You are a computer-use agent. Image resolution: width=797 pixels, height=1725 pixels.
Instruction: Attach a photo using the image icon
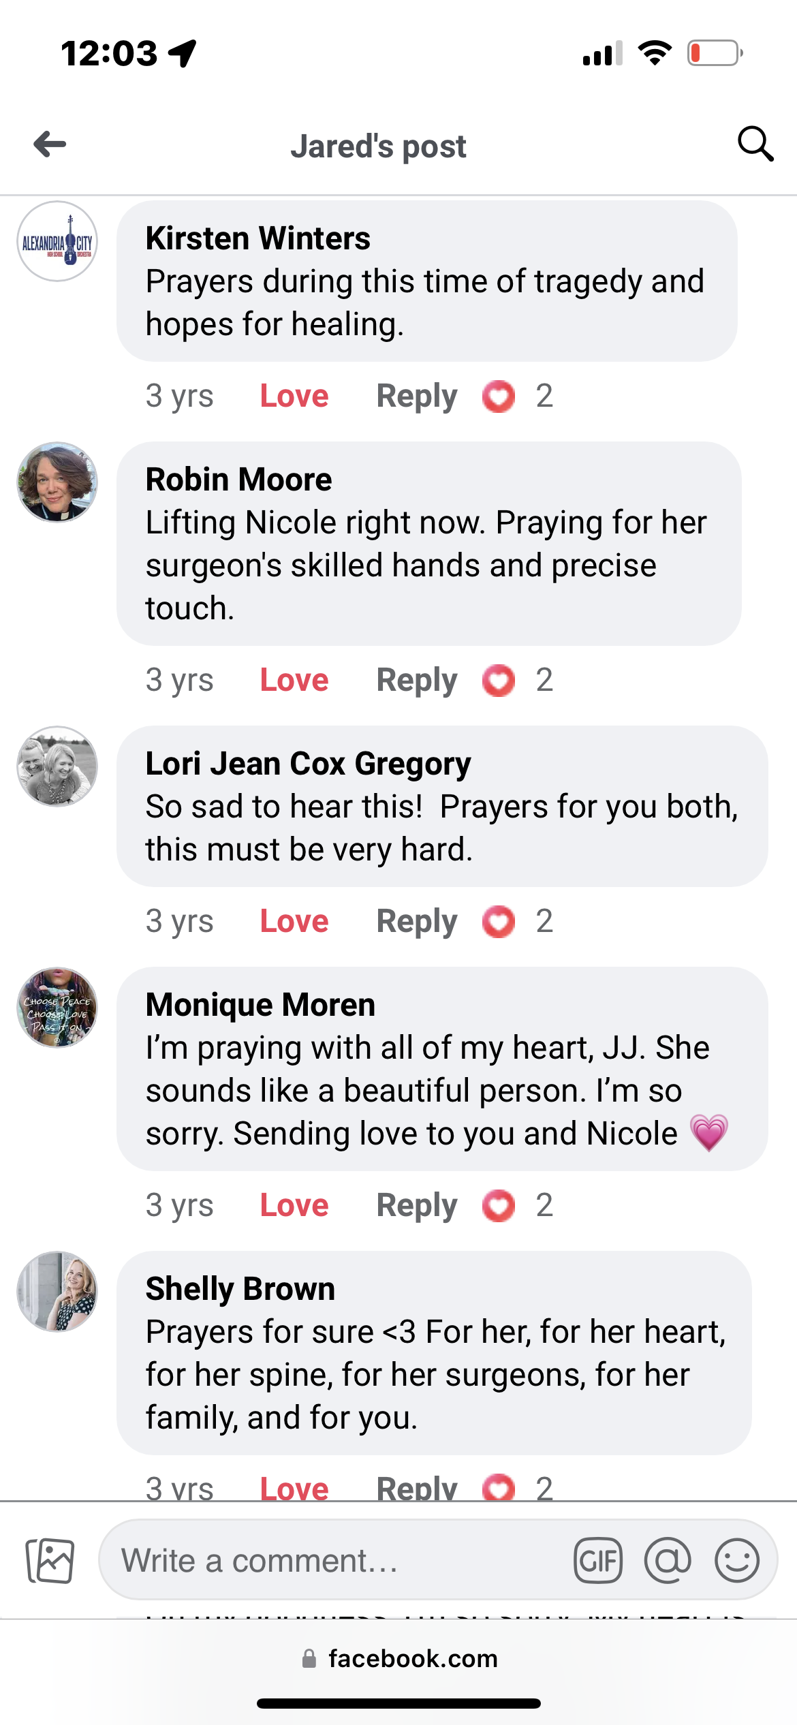click(x=50, y=1560)
